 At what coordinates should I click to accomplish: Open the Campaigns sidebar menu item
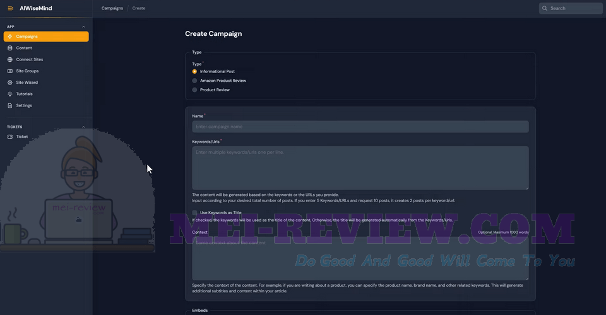[x=46, y=37]
